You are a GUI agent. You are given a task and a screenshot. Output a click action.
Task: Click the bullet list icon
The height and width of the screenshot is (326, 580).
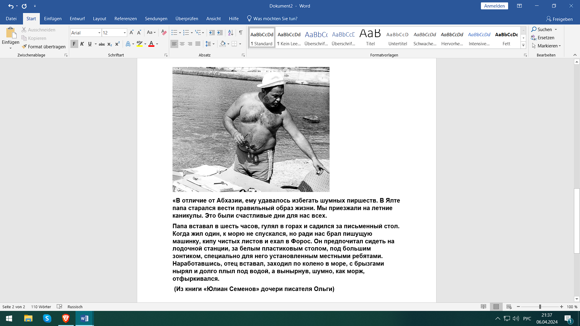[x=174, y=33]
